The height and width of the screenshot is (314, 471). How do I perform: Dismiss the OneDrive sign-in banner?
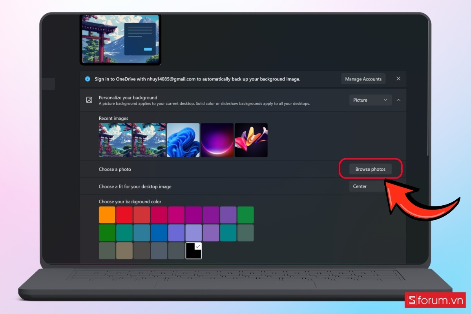pyautogui.click(x=398, y=78)
